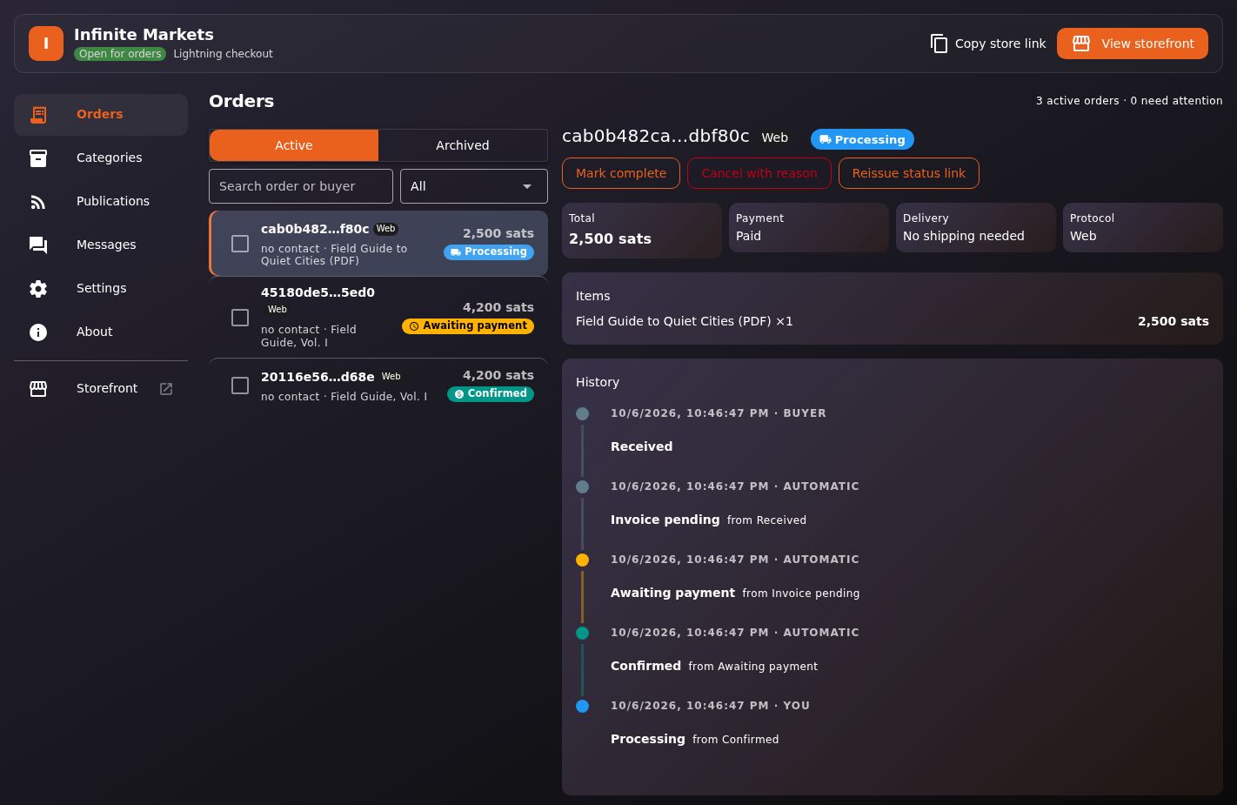Click the Storefront shop icon in sidebar
This screenshot has width=1237, height=805.
click(38, 388)
